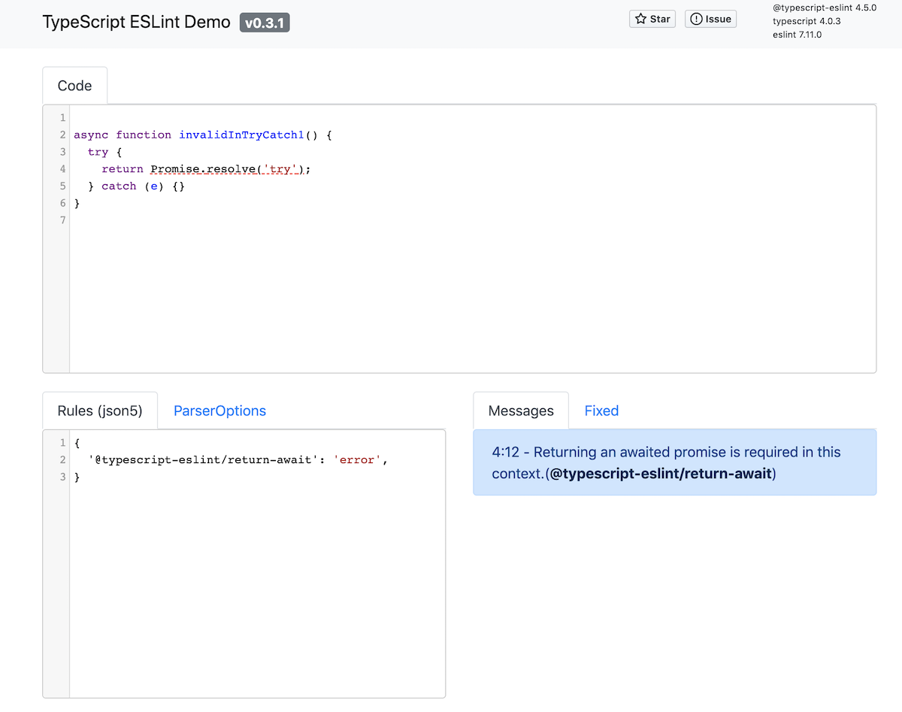
Task: Click the v0.3.1 version badge
Action: 265,23
